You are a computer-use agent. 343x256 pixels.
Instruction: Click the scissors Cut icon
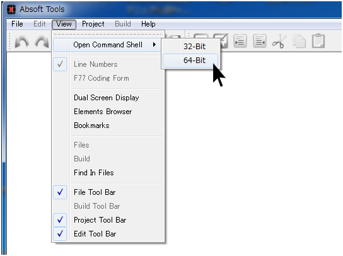tap(279, 41)
